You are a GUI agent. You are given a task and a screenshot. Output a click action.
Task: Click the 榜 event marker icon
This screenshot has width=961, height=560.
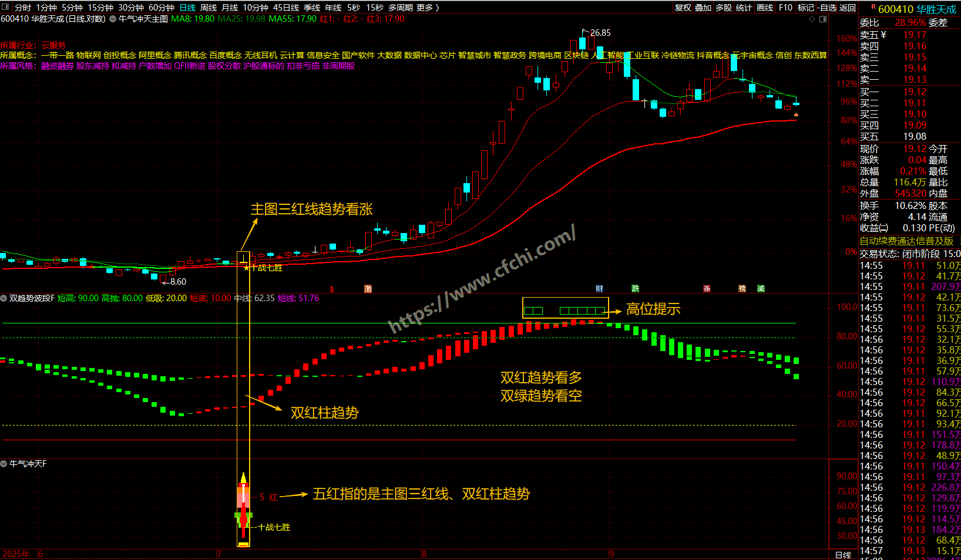pyautogui.click(x=742, y=289)
